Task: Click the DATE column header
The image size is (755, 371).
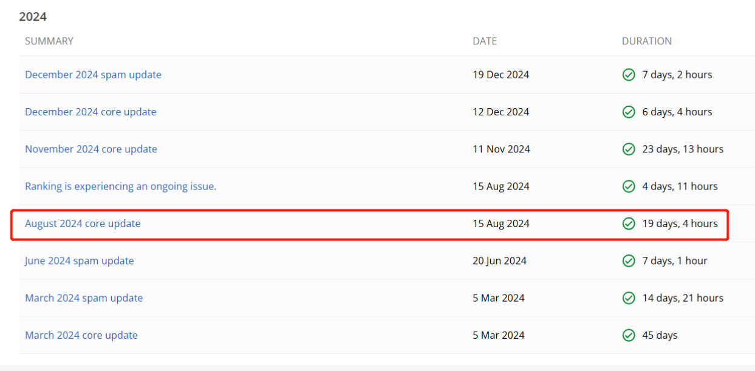Action: [485, 41]
